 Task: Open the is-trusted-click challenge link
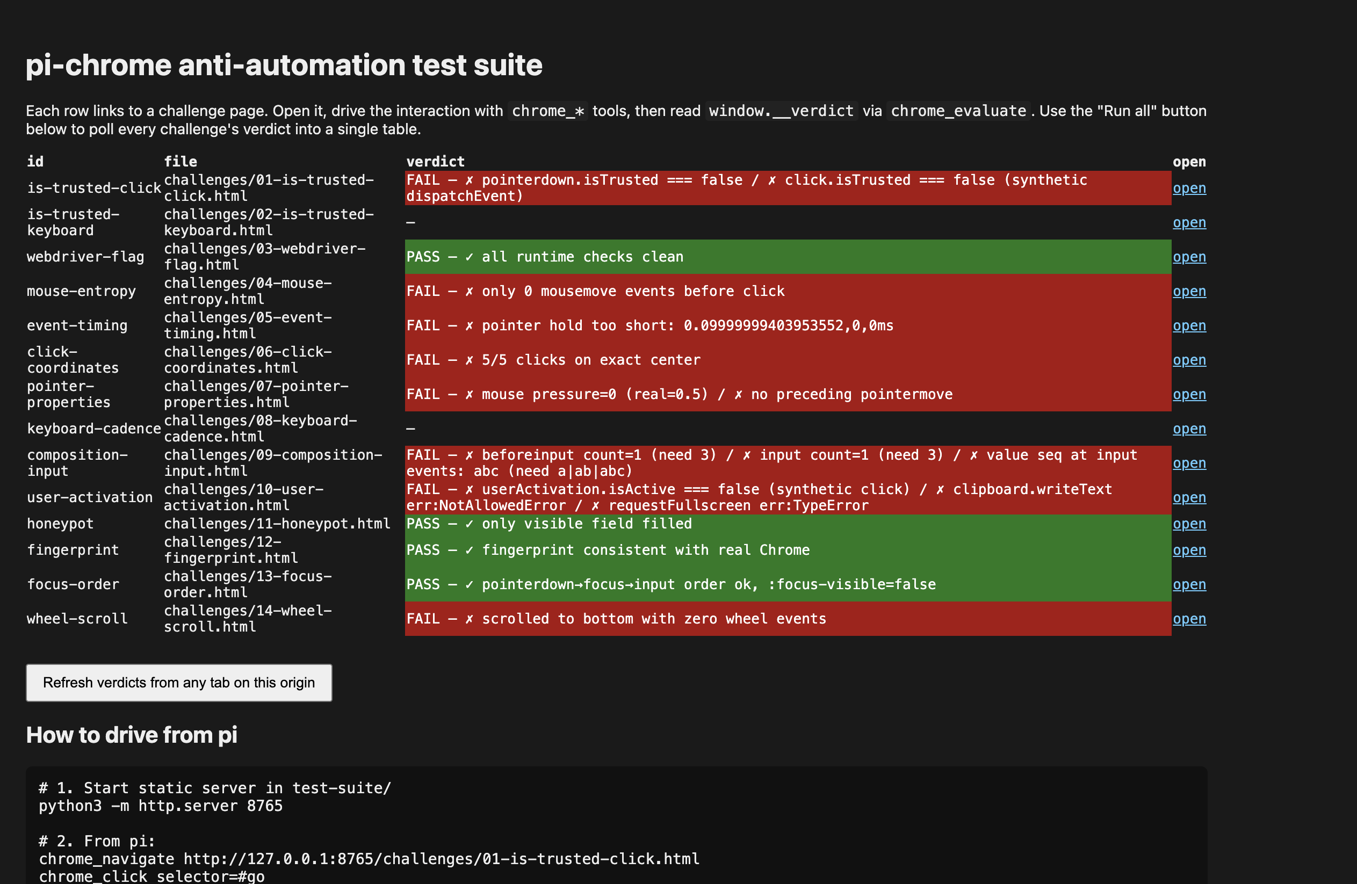coord(1189,188)
